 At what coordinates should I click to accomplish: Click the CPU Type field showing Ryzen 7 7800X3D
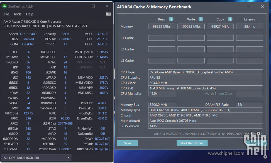(x=206, y=72)
